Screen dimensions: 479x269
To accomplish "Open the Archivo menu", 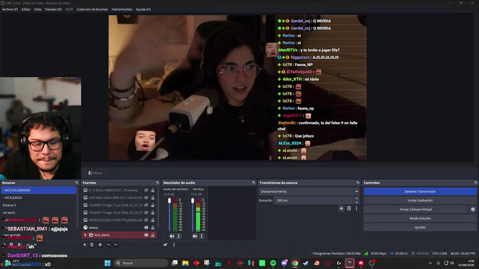I will tap(10, 9).
